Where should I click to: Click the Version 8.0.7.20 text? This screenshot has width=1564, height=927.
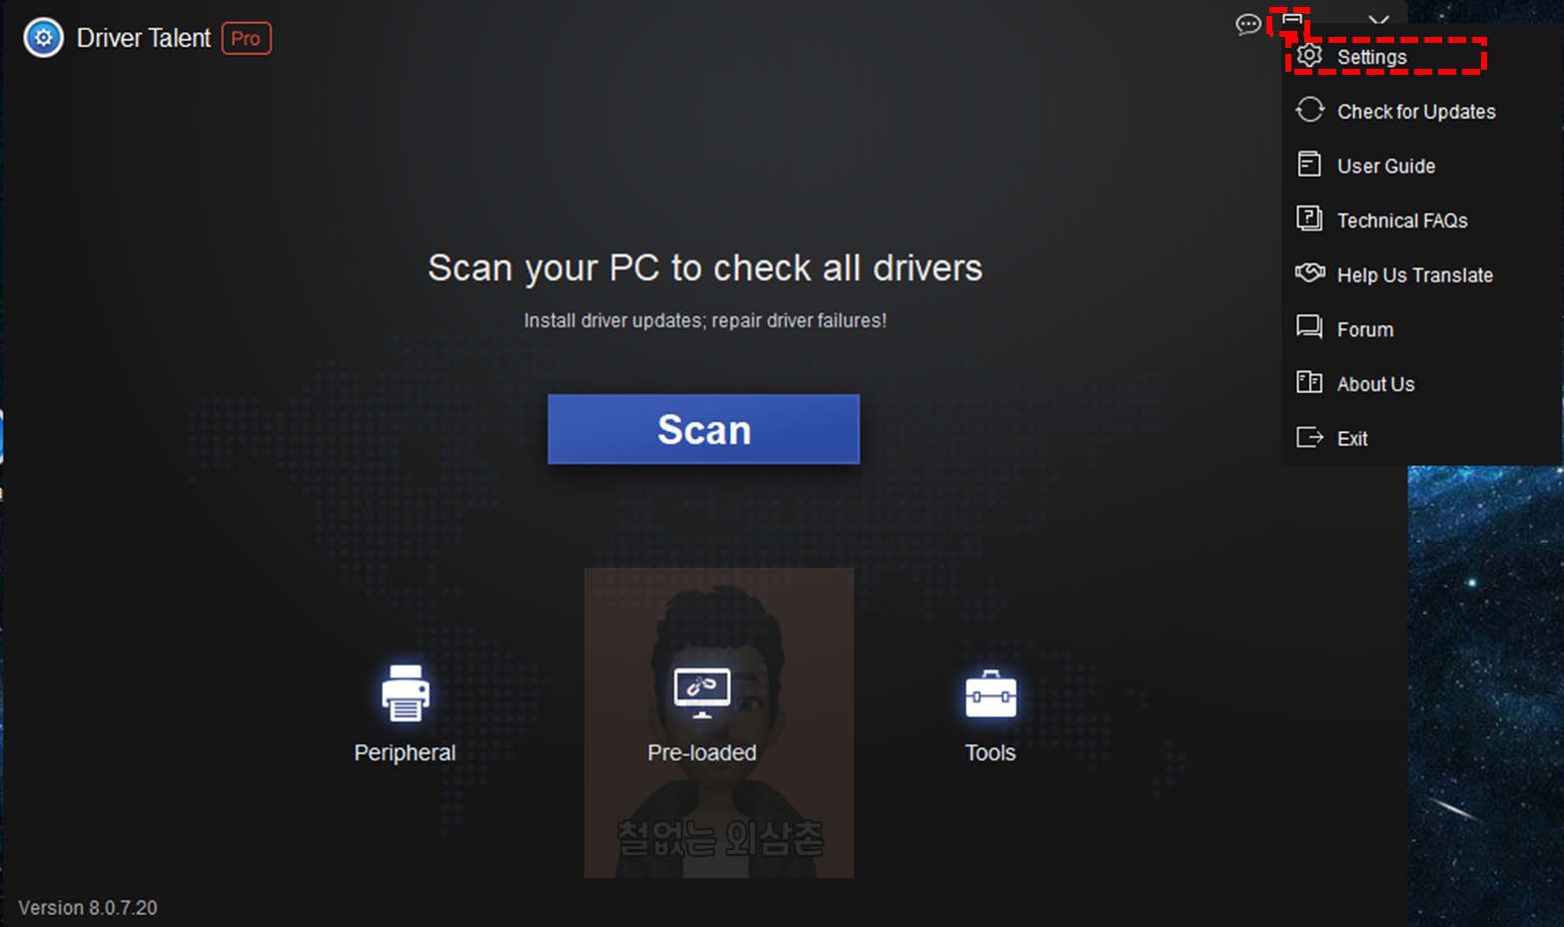click(88, 908)
